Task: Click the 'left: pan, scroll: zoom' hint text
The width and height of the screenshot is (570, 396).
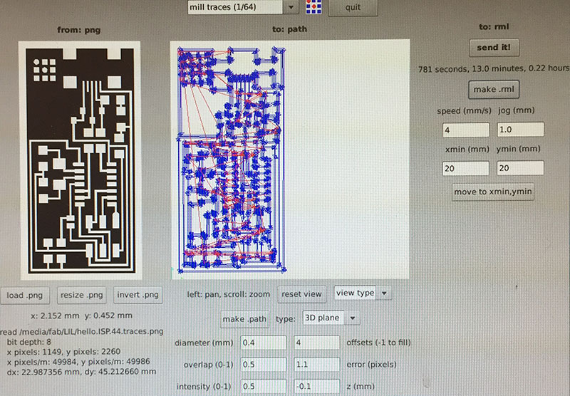Action: click(x=228, y=294)
